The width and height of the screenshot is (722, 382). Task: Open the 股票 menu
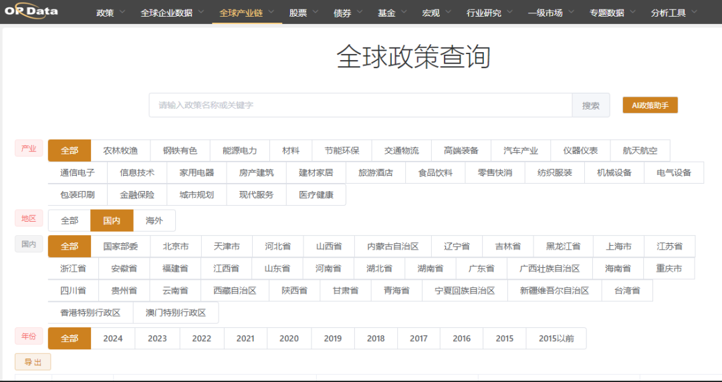[304, 13]
